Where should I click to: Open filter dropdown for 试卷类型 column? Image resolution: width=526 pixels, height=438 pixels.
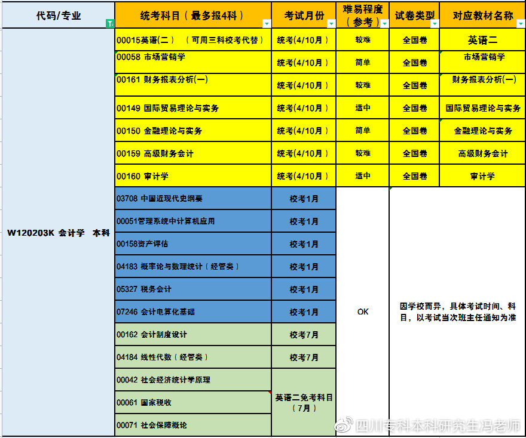point(435,23)
